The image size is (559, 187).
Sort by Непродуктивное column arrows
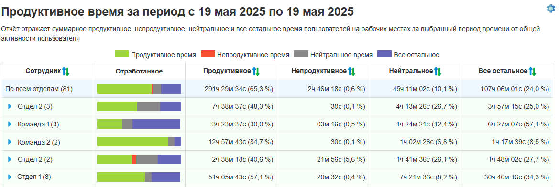pos(352,72)
